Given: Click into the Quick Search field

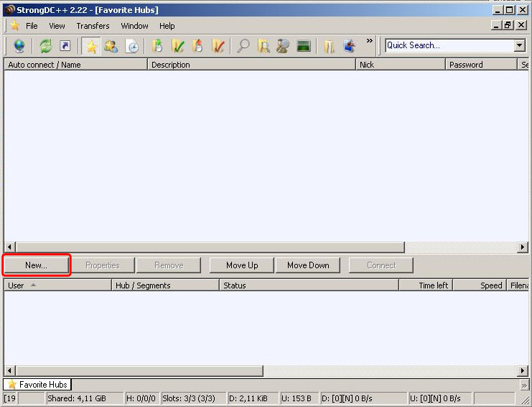Looking at the screenshot, I should pos(450,45).
